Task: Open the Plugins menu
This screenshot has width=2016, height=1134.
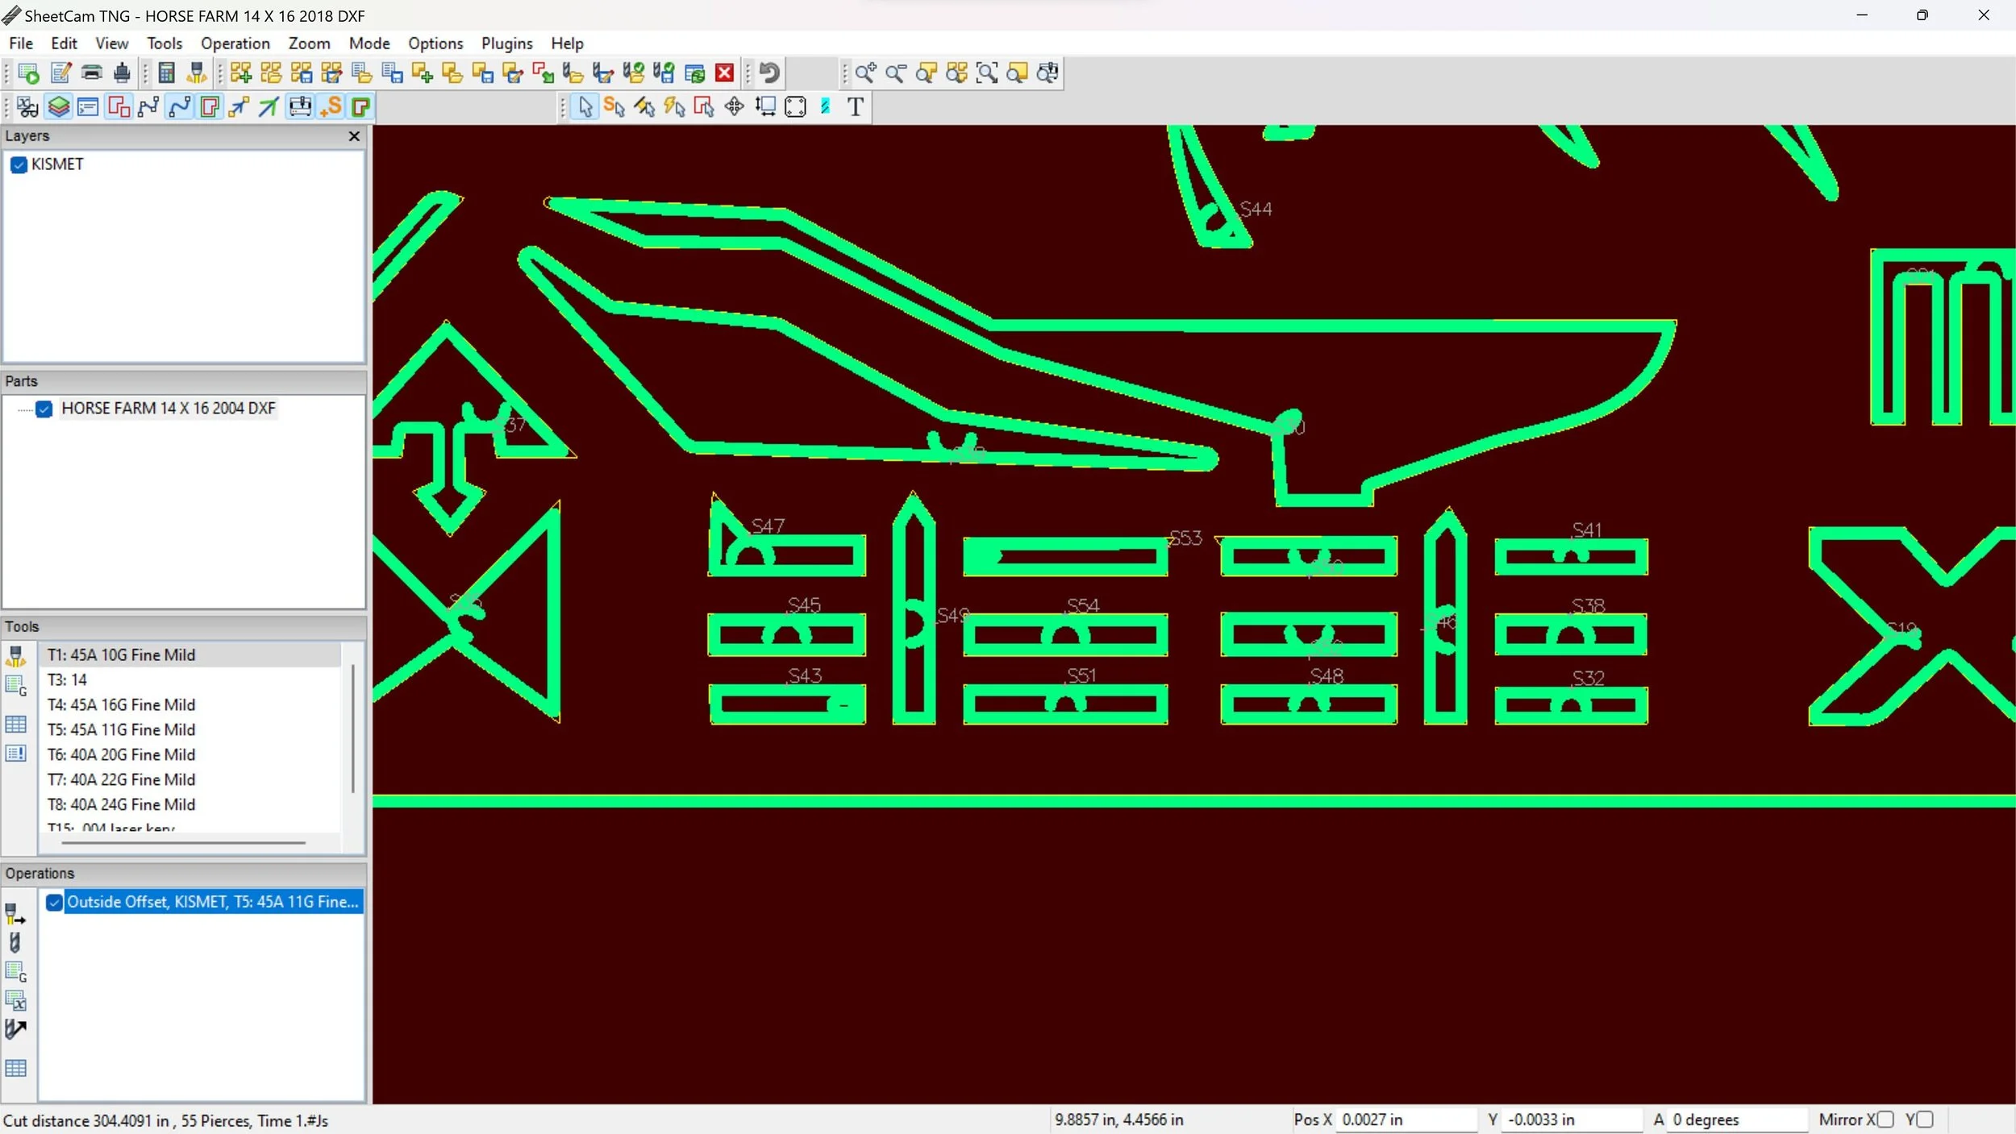Action: click(506, 44)
